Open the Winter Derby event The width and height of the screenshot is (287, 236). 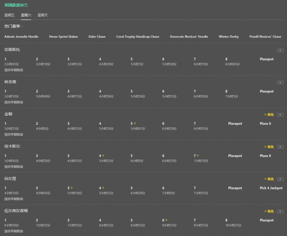coord(228,37)
